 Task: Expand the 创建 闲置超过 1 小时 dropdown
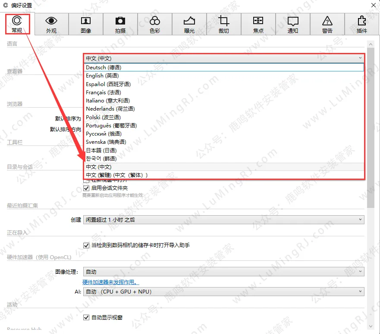tap(223, 220)
